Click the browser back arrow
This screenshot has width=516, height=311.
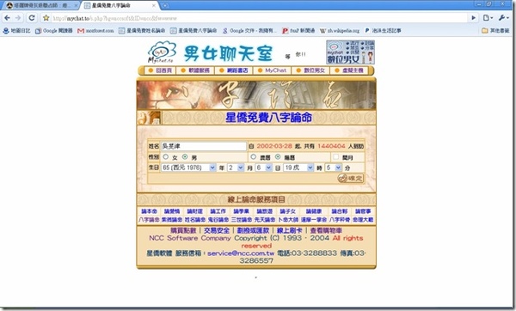(7, 18)
